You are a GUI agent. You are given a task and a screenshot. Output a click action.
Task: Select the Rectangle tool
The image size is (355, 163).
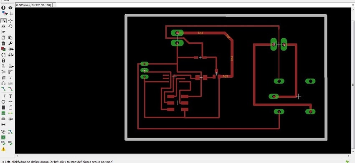3,108
